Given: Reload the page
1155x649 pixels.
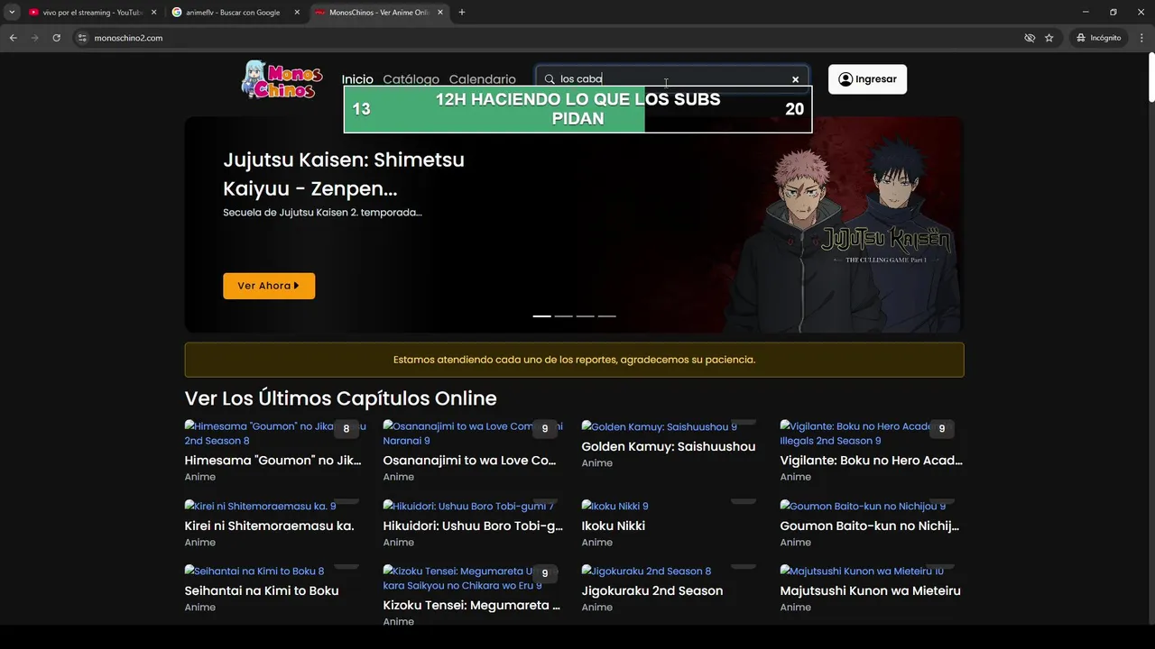Looking at the screenshot, I should pyautogui.click(x=56, y=38).
